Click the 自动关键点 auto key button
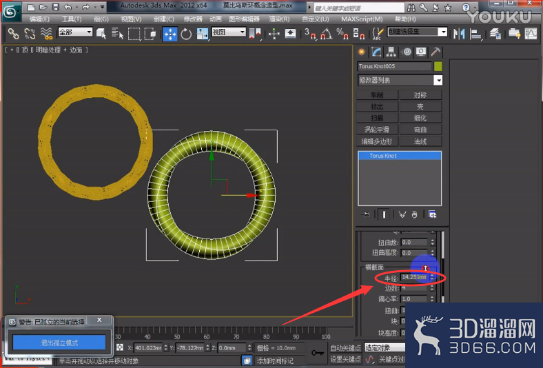This screenshot has width=543, height=368. click(345, 347)
